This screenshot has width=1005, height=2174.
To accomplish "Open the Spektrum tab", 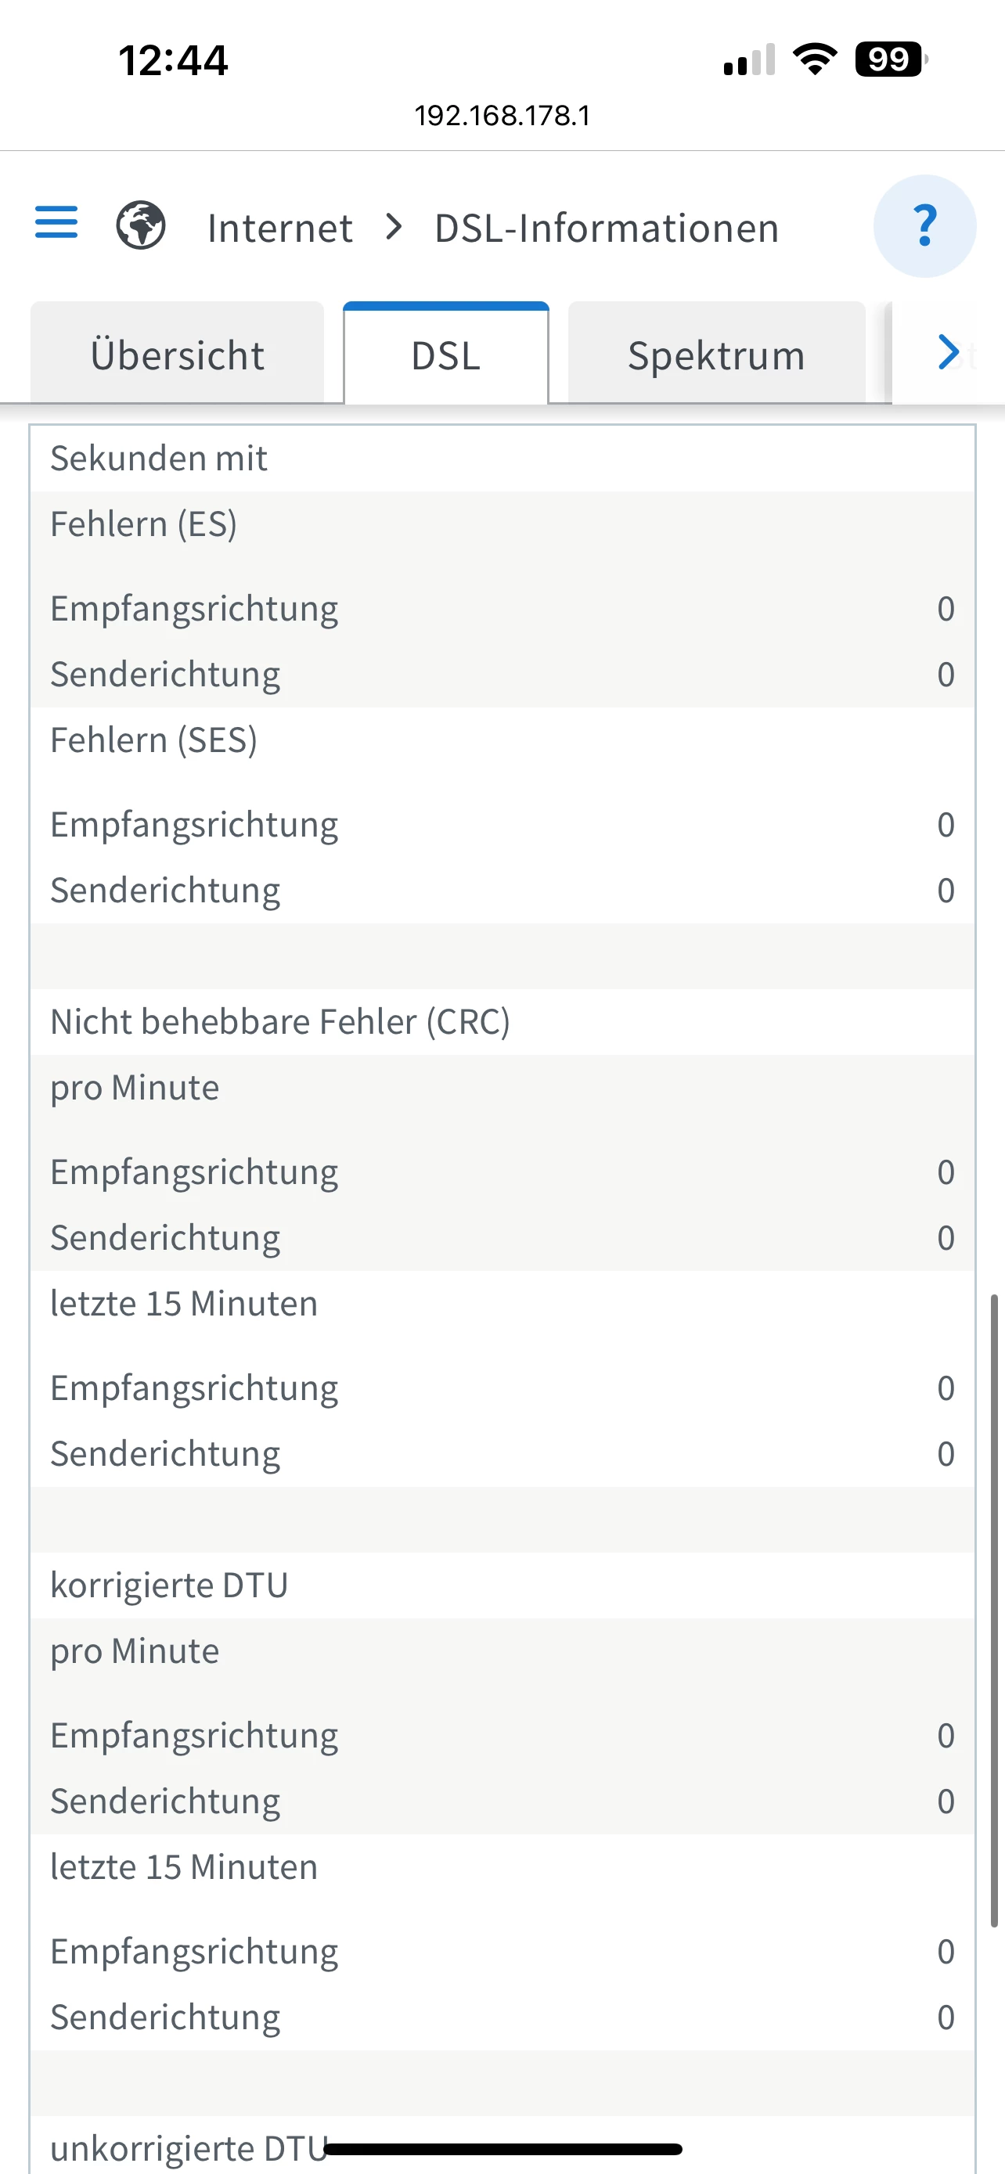I will [x=715, y=355].
